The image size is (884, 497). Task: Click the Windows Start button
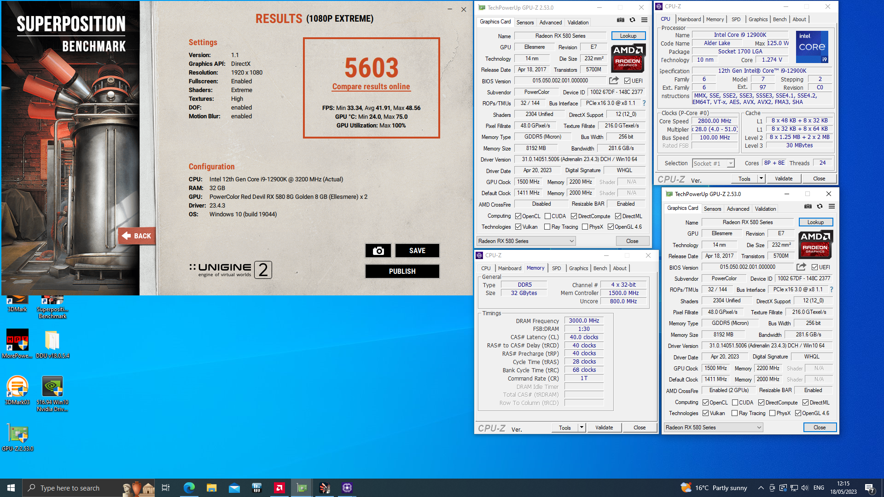click(x=11, y=488)
